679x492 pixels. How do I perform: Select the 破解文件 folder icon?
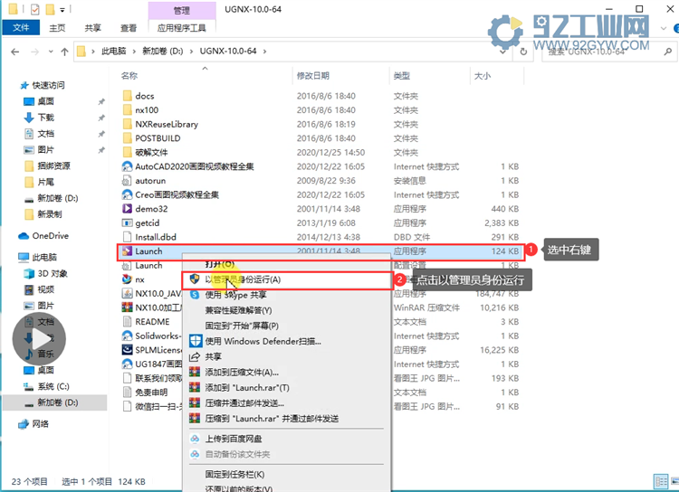[x=128, y=152]
